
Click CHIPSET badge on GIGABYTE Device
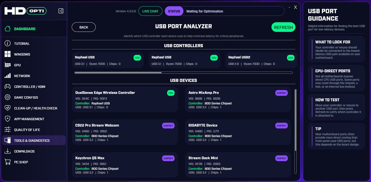click(x=282, y=126)
